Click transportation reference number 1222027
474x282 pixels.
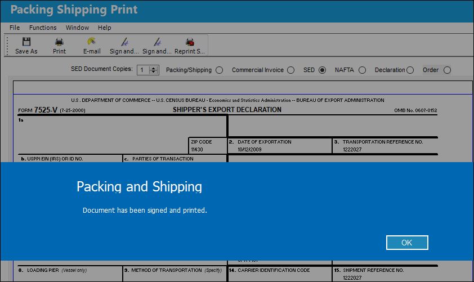tap(352, 150)
